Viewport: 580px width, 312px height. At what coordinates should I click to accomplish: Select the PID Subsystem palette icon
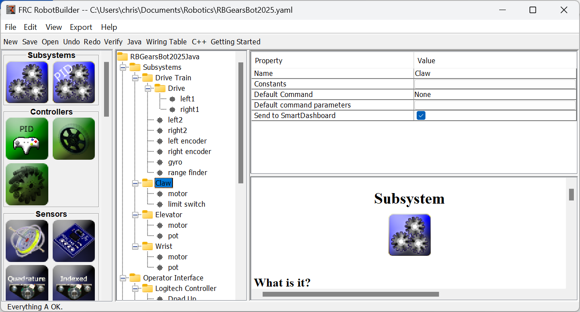point(73,82)
